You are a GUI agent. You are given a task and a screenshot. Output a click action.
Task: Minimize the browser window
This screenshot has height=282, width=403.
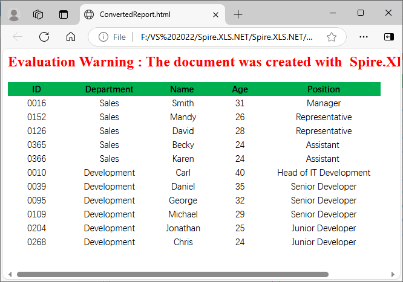point(333,13)
